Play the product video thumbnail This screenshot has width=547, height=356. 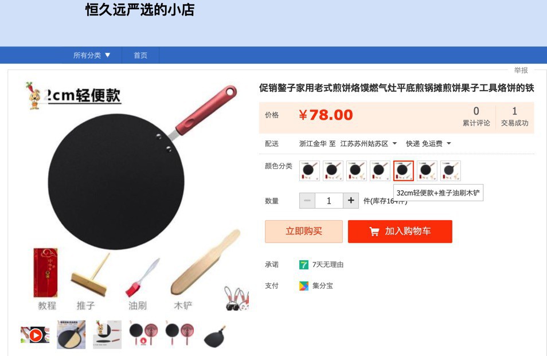[x=35, y=335]
